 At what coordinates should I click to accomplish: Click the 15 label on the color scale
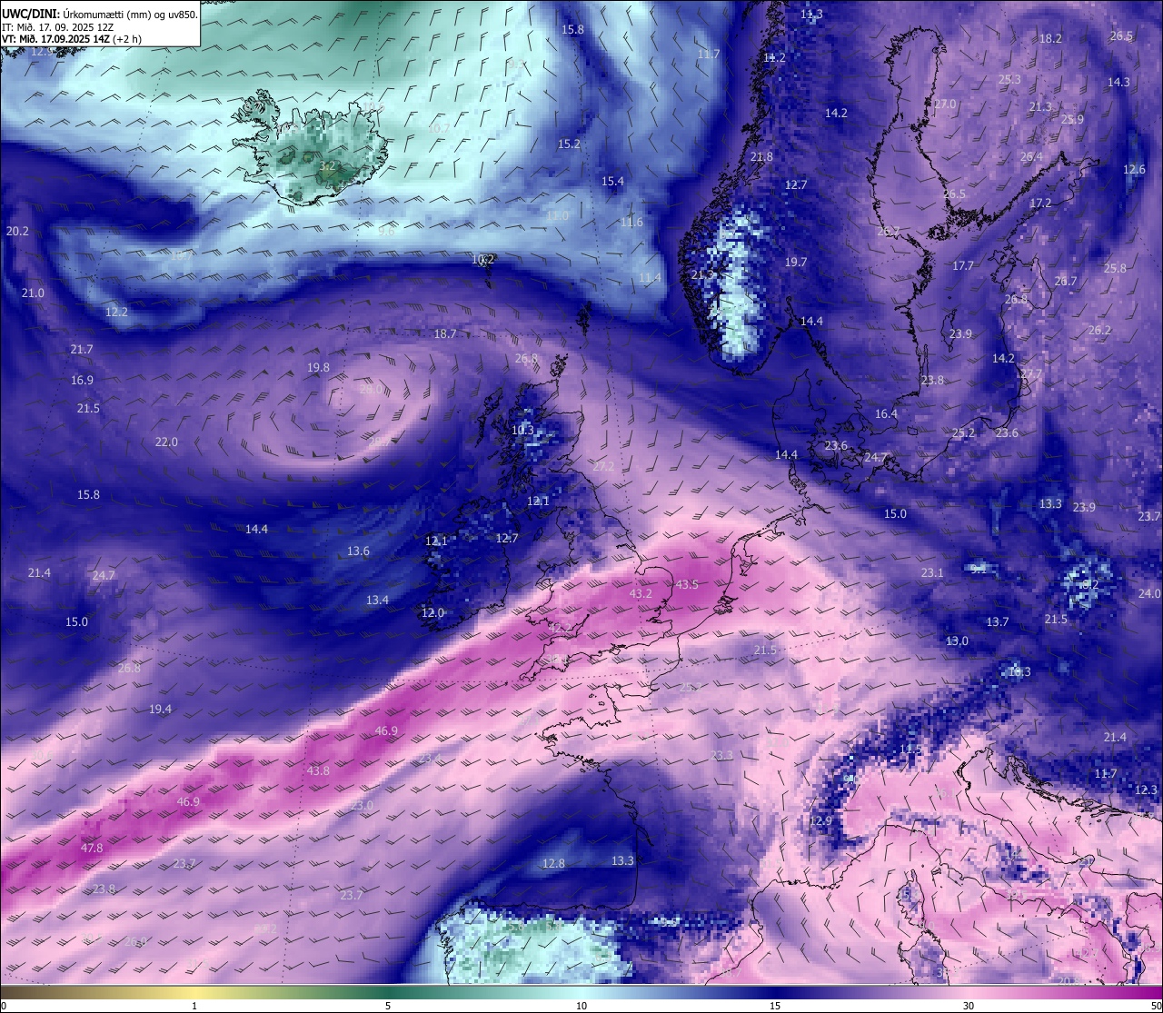point(775,1006)
